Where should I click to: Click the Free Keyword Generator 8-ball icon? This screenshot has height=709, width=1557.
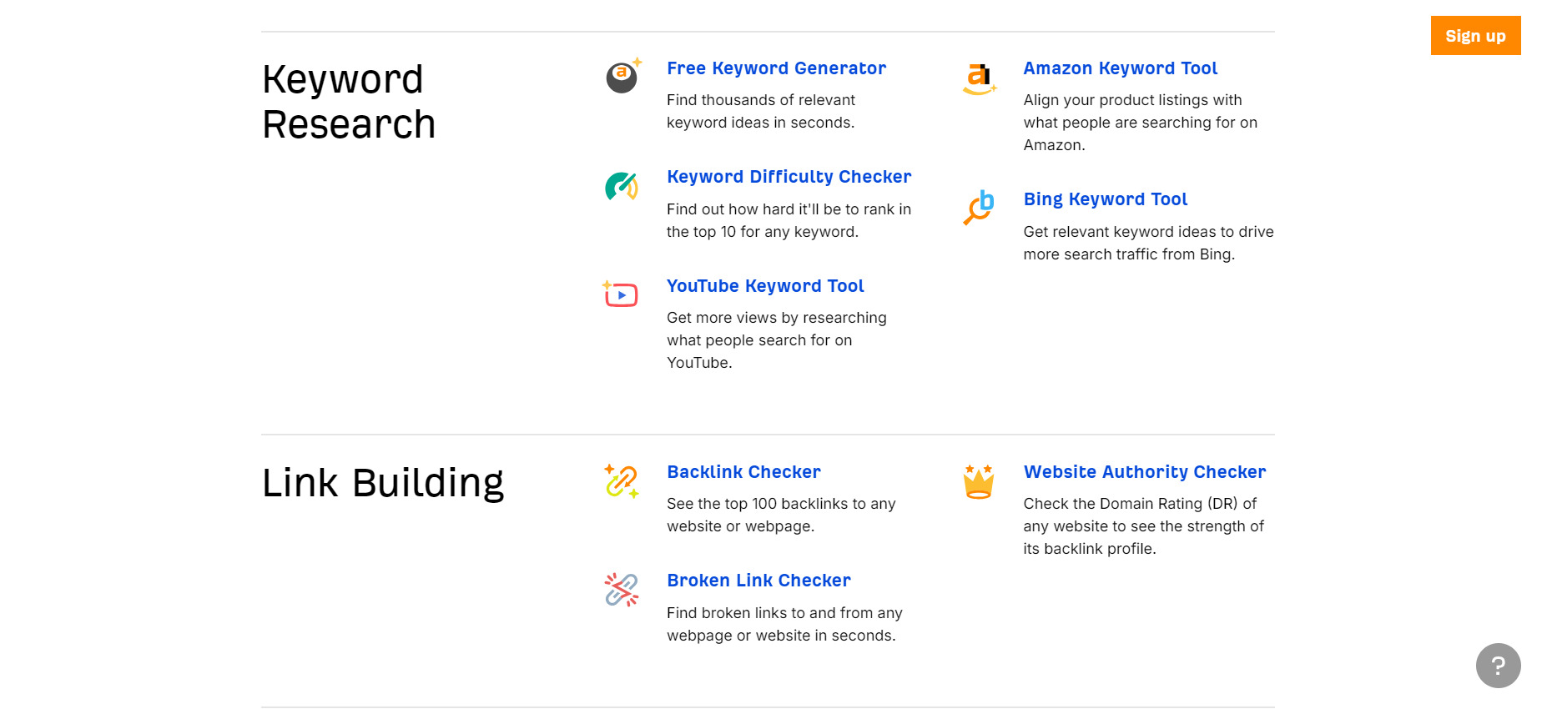[623, 76]
